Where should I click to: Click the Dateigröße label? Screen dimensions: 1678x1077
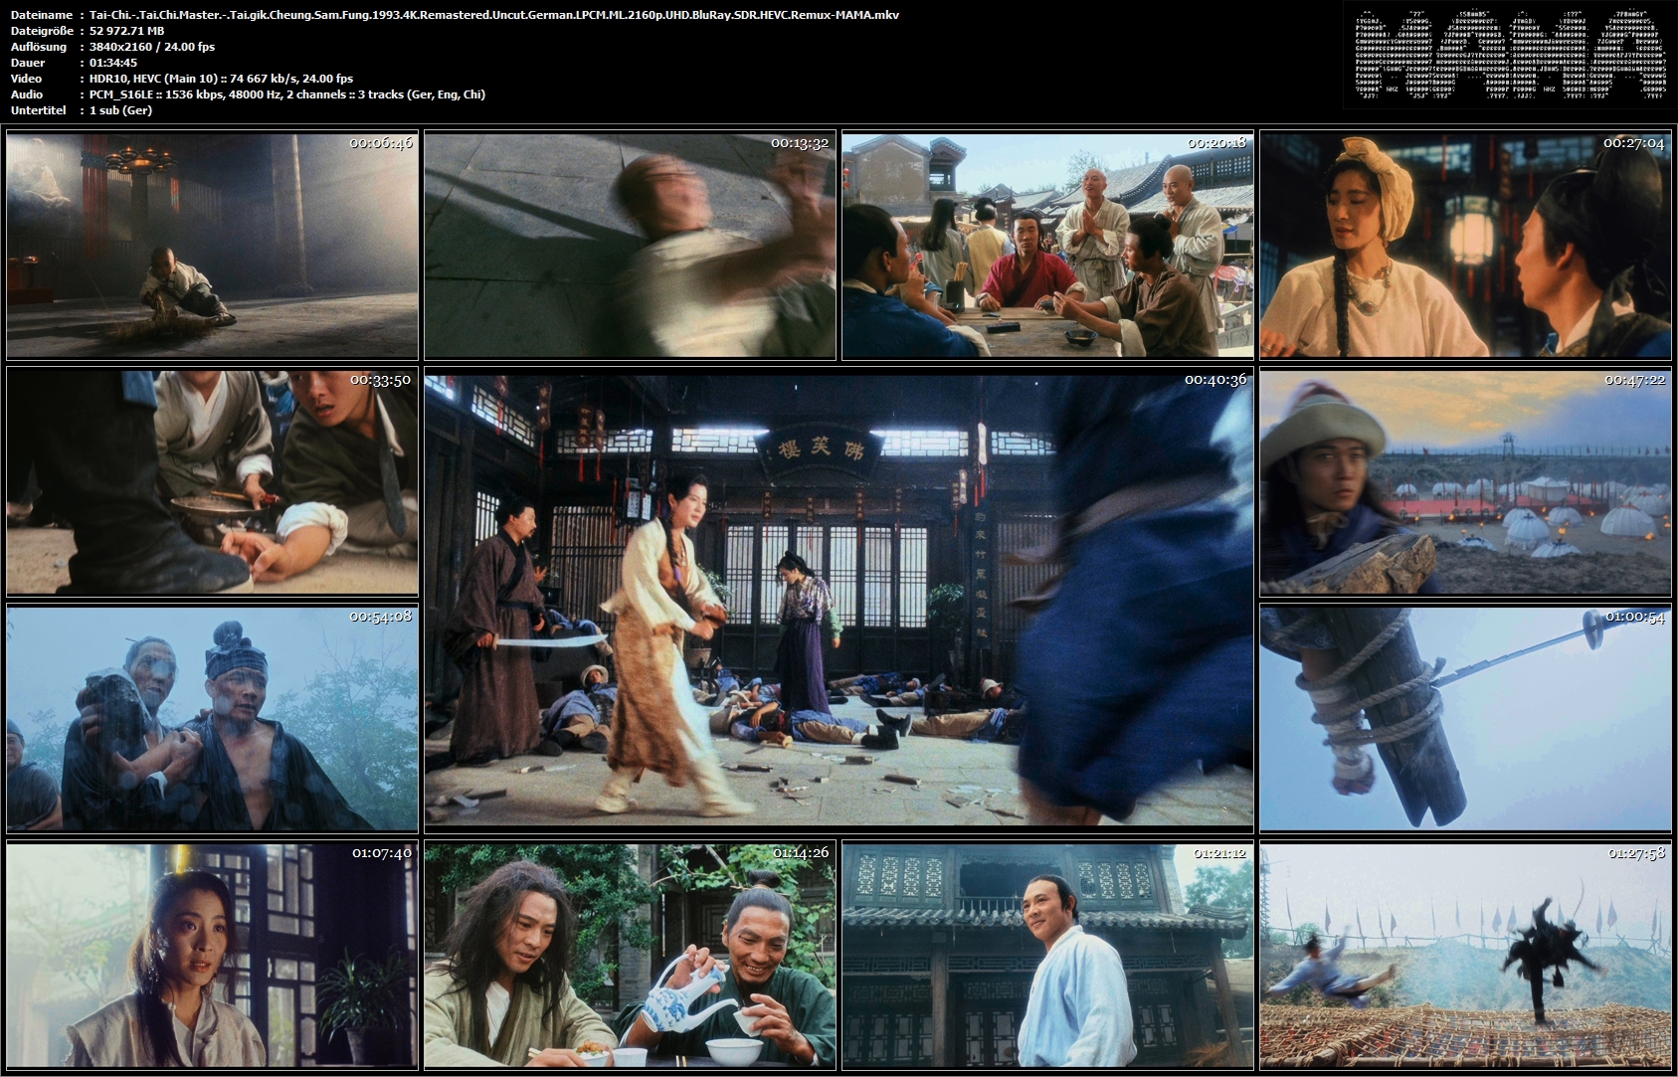pyautogui.click(x=42, y=31)
